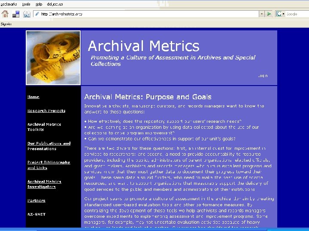
Task: Click the tape measure logo image
Action: click(53, 58)
